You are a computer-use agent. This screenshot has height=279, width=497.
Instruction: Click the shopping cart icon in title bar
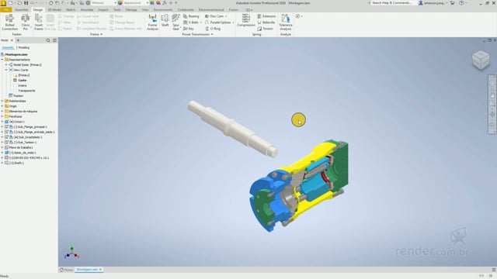[x=453, y=3]
